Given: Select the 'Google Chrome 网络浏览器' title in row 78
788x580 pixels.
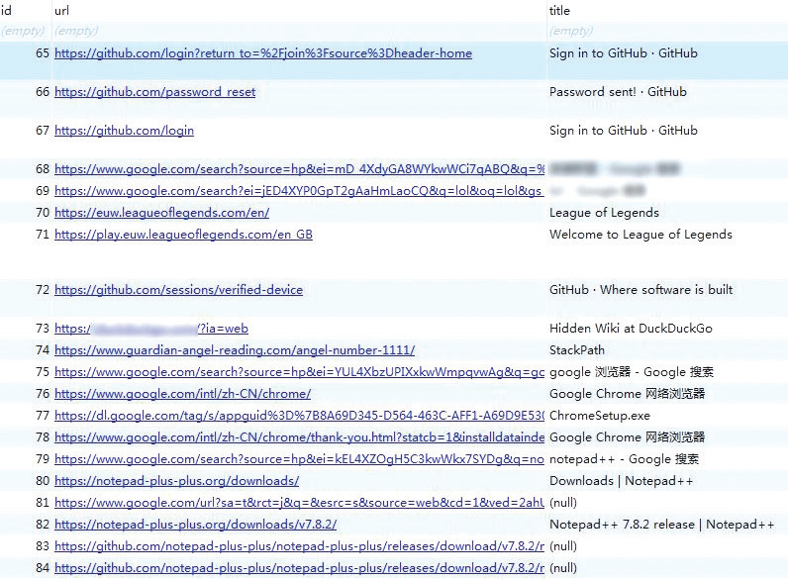Looking at the screenshot, I should (x=628, y=437).
